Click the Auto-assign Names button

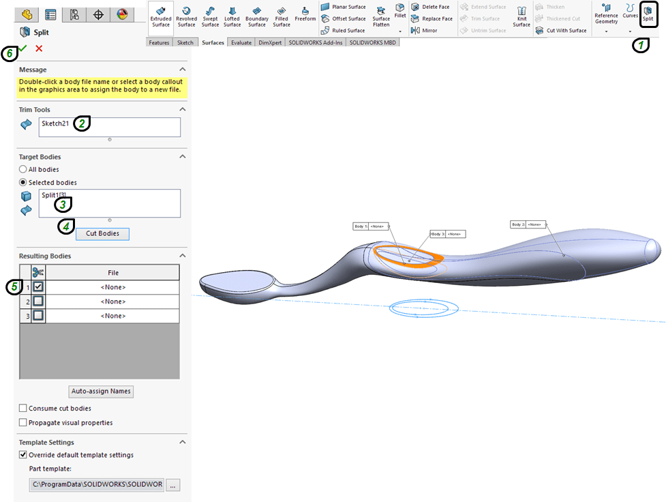(102, 392)
